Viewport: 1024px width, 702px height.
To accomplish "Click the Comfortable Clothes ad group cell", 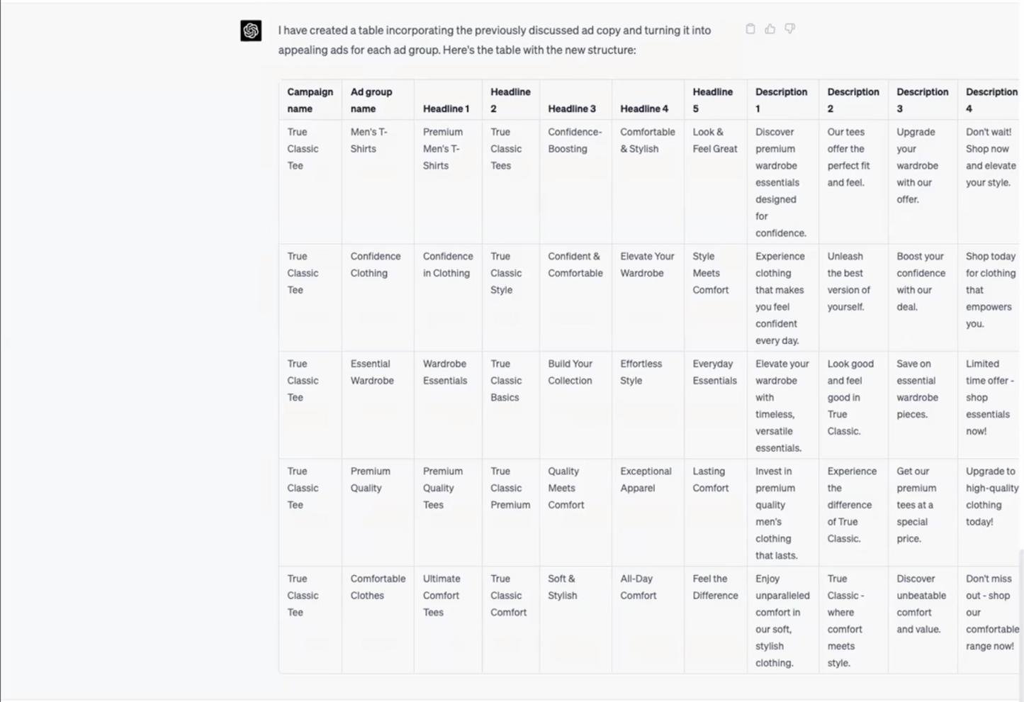I will click(378, 587).
